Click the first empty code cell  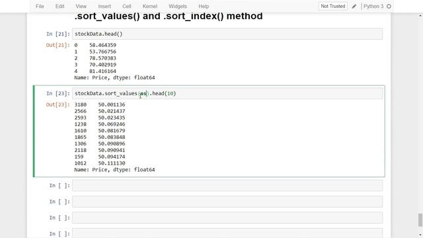coord(227,185)
